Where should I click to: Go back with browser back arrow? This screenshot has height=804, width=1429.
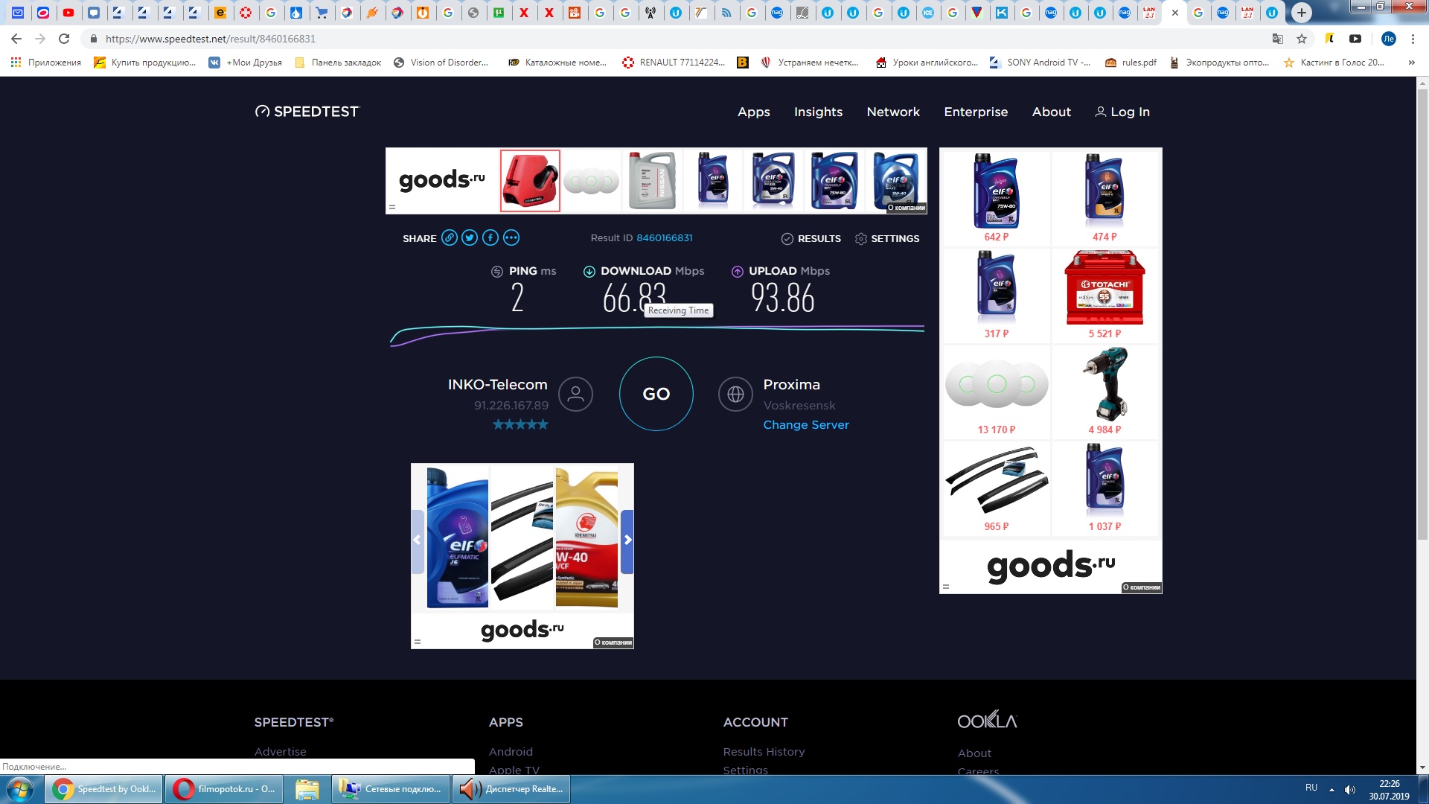tap(16, 39)
